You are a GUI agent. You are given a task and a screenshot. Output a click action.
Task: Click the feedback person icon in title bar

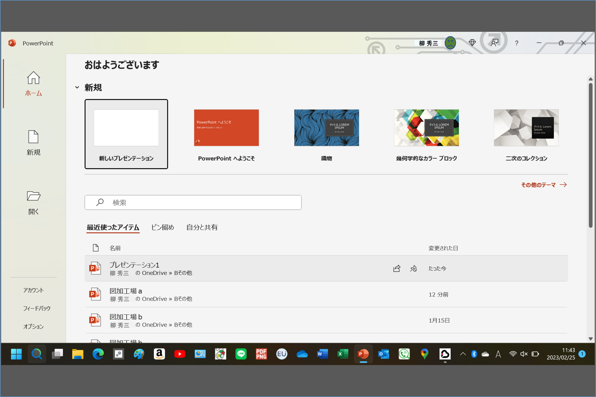[x=494, y=43]
